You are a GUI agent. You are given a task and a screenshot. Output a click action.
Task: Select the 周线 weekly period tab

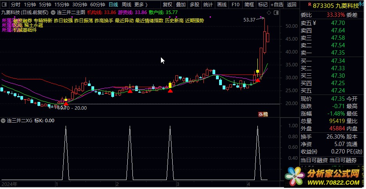127,4
